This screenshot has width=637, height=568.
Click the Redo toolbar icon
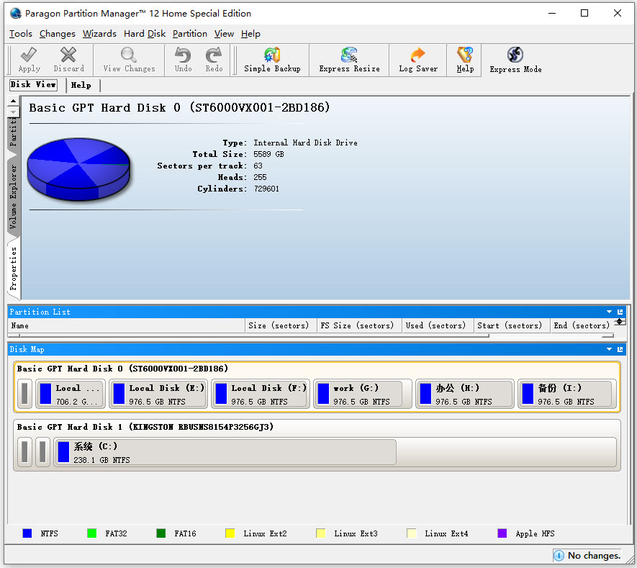(x=213, y=60)
